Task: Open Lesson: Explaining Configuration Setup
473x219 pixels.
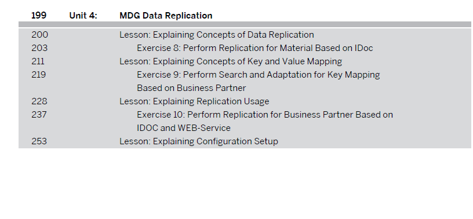Action: pos(199,141)
